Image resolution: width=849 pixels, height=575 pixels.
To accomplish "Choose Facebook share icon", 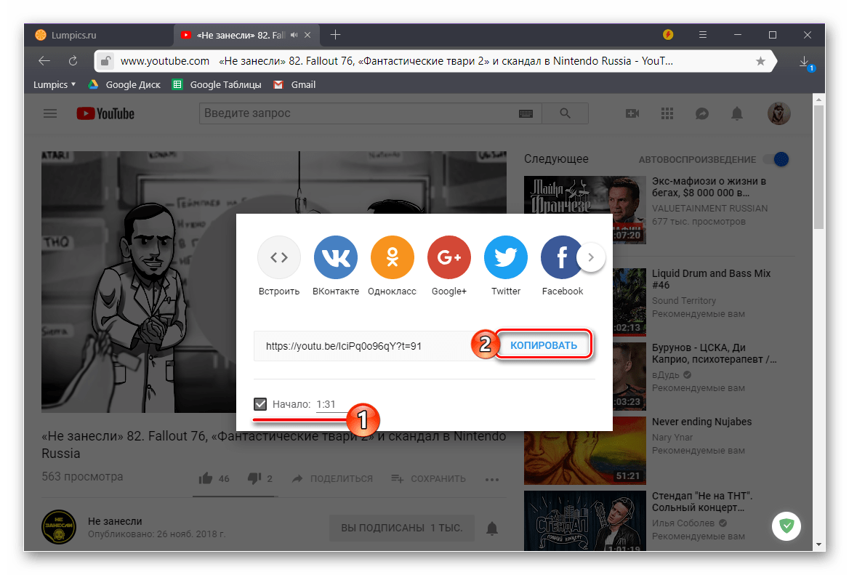I will (562, 257).
